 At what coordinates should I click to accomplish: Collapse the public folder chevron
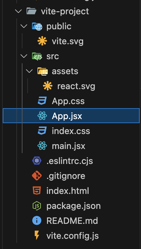pos(24,26)
